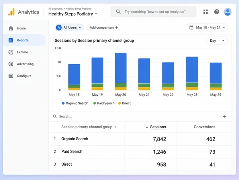This screenshot has height=180, width=239.
Task: Go to Home in the sidebar
Action: (x=24, y=28)
